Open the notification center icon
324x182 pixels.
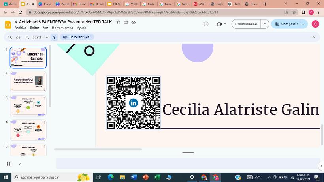click(316, 177)
